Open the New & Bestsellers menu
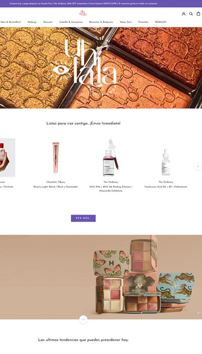This screenshot has width=202, height=354. pyautogui.click(x=11, y=22)
